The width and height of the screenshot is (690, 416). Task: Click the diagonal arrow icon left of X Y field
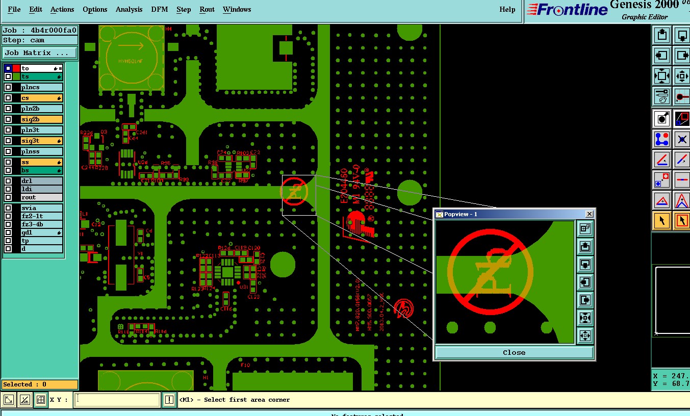[x=9, y=400]
